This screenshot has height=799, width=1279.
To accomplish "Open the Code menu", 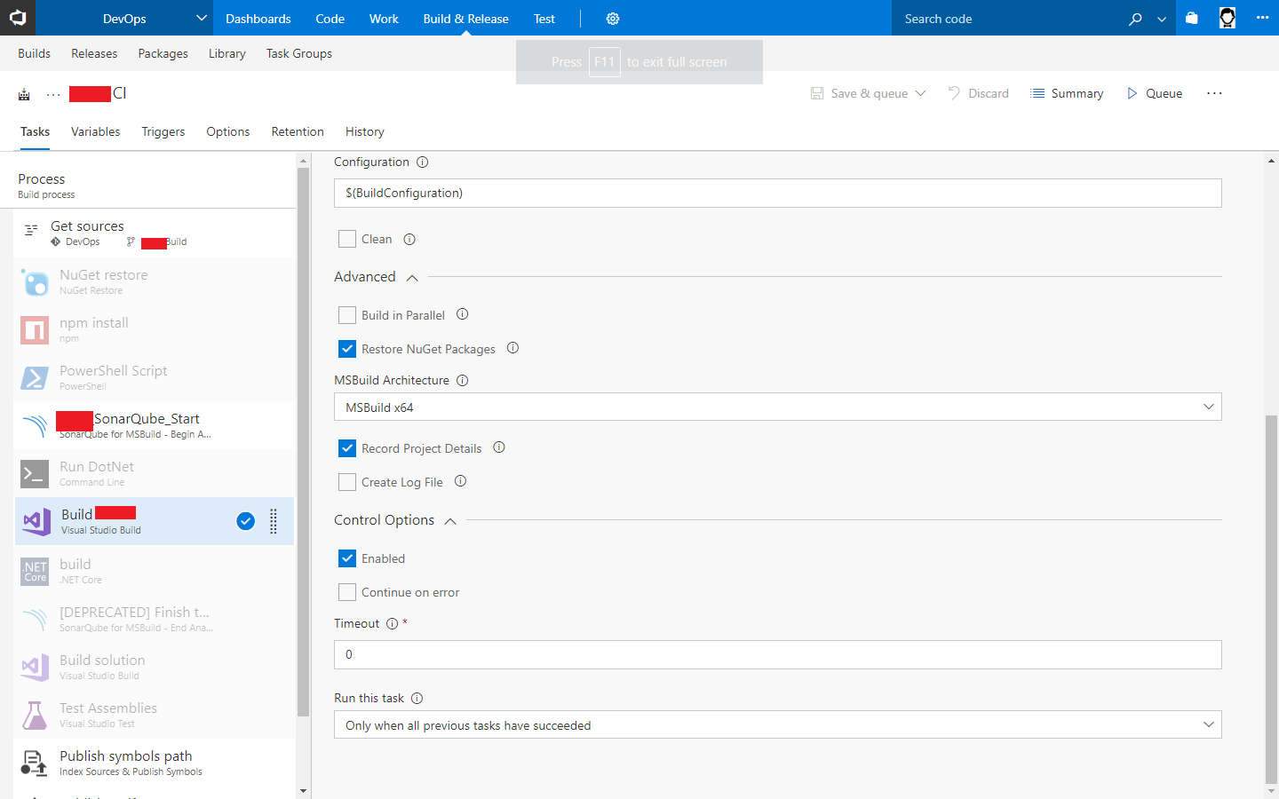I will coord(330,19).
